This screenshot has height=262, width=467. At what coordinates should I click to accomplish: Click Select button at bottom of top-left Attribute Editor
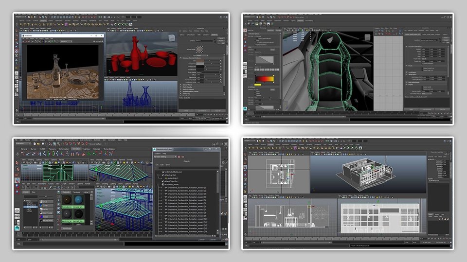(186, 111)
